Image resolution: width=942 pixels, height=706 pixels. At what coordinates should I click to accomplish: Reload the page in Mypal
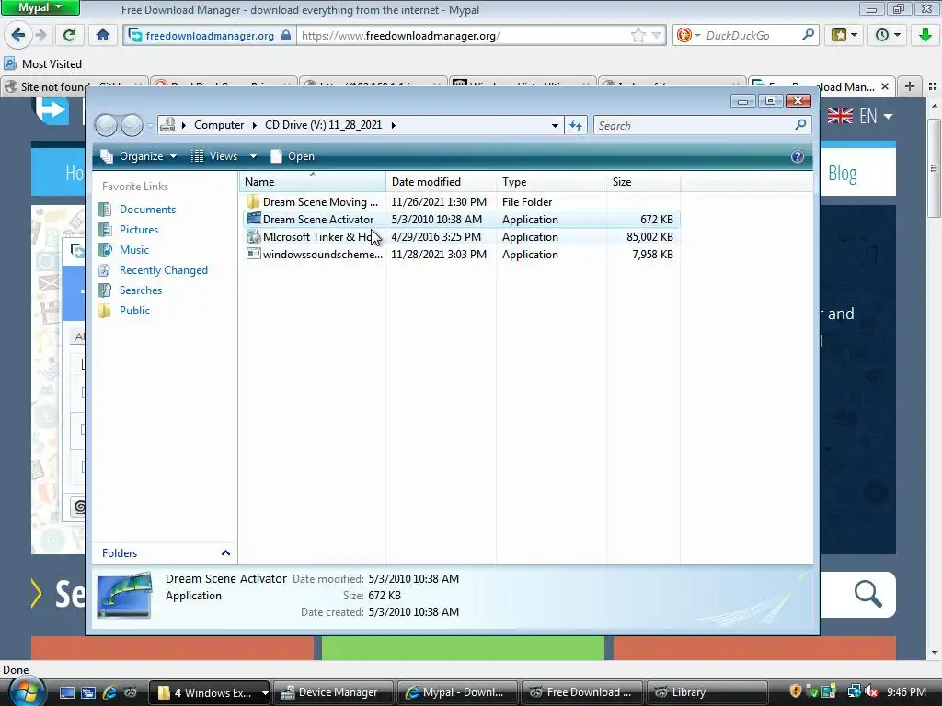[69, 36]
